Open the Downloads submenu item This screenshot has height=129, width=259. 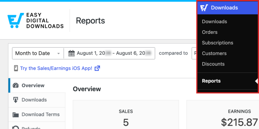point(214,22)
